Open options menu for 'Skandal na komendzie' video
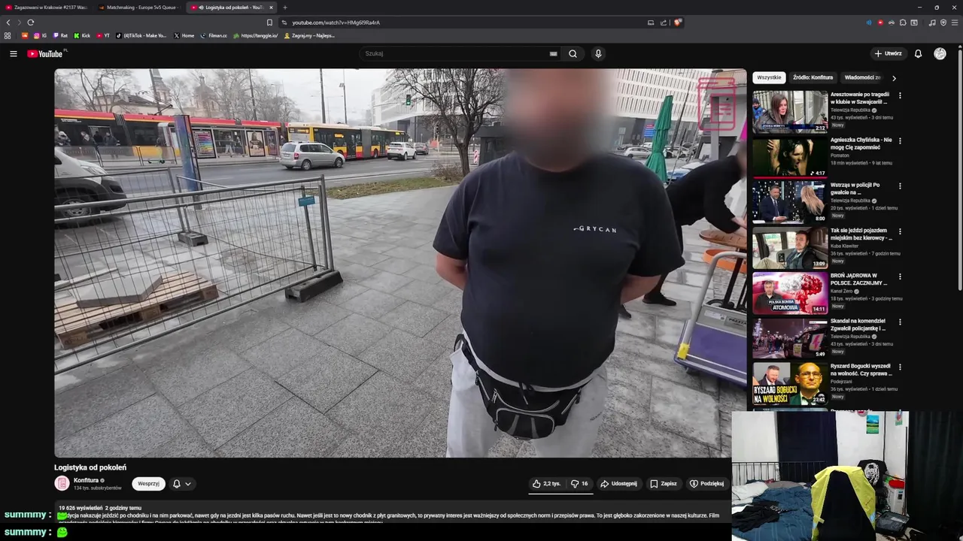The height and width of the screenshot is (541, 963). click(900, 322)
